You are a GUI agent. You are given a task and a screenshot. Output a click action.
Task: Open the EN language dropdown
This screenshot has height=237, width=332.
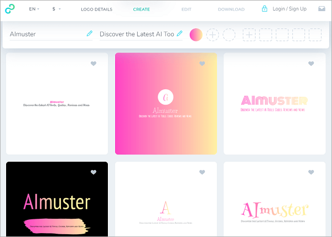coord(34,9)
